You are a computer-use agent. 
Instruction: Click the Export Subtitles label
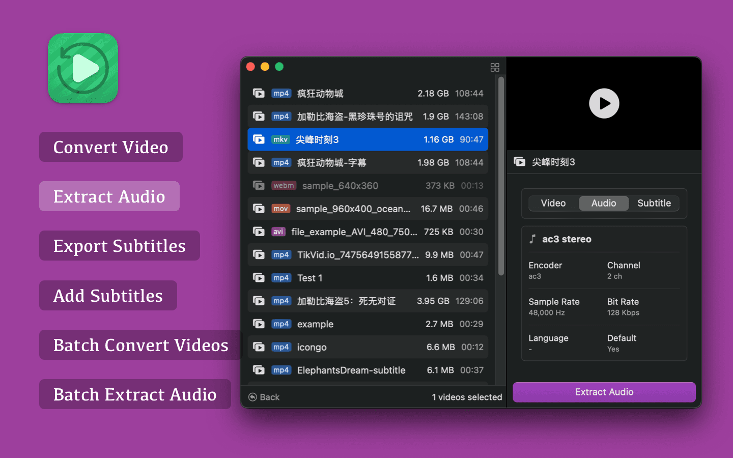tap(120, 246)
